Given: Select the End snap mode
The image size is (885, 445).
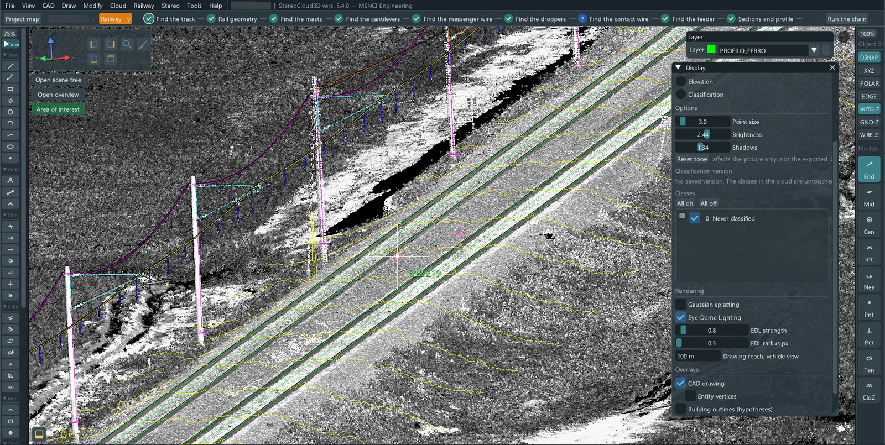Looking at the screenshot, I should [x=869, y=169].
